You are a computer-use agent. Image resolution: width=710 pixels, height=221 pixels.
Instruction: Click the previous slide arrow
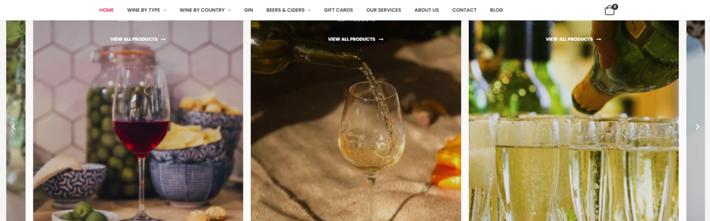pos(13,127)
